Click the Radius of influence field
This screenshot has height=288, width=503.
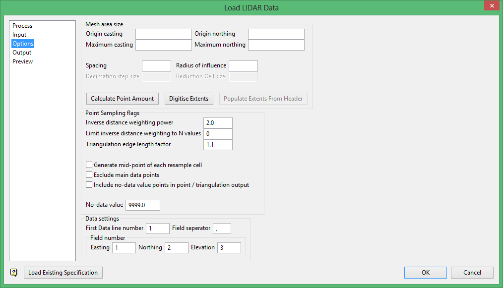[243, 66]
